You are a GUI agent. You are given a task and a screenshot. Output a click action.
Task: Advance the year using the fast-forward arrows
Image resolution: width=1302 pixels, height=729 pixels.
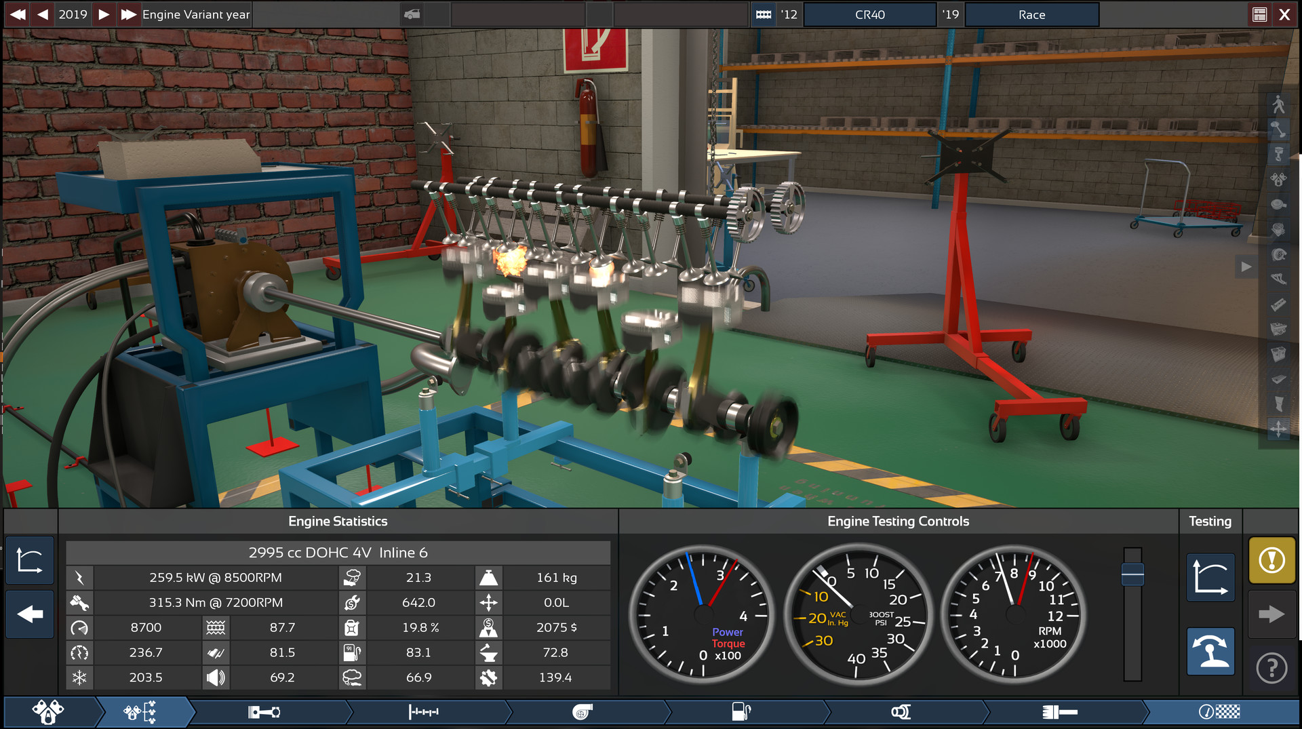129,14
